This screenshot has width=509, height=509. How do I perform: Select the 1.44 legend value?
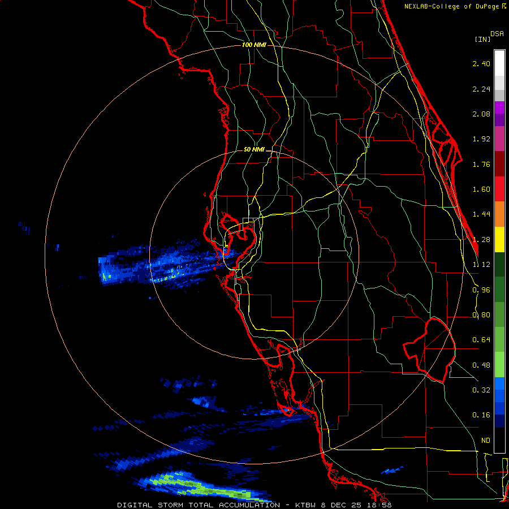pyautogui.click(x=481, y=214)
